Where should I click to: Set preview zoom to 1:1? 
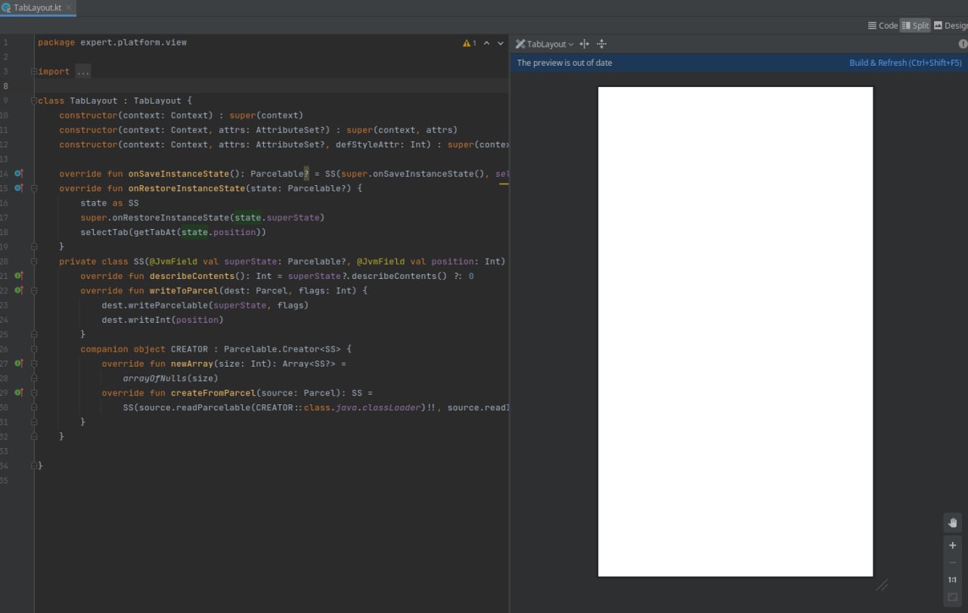click(x=953, y=580)
